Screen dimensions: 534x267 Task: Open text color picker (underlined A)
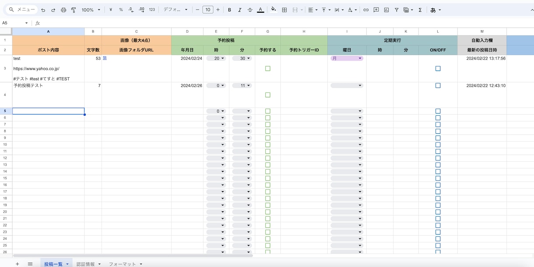tap(260, 10)
